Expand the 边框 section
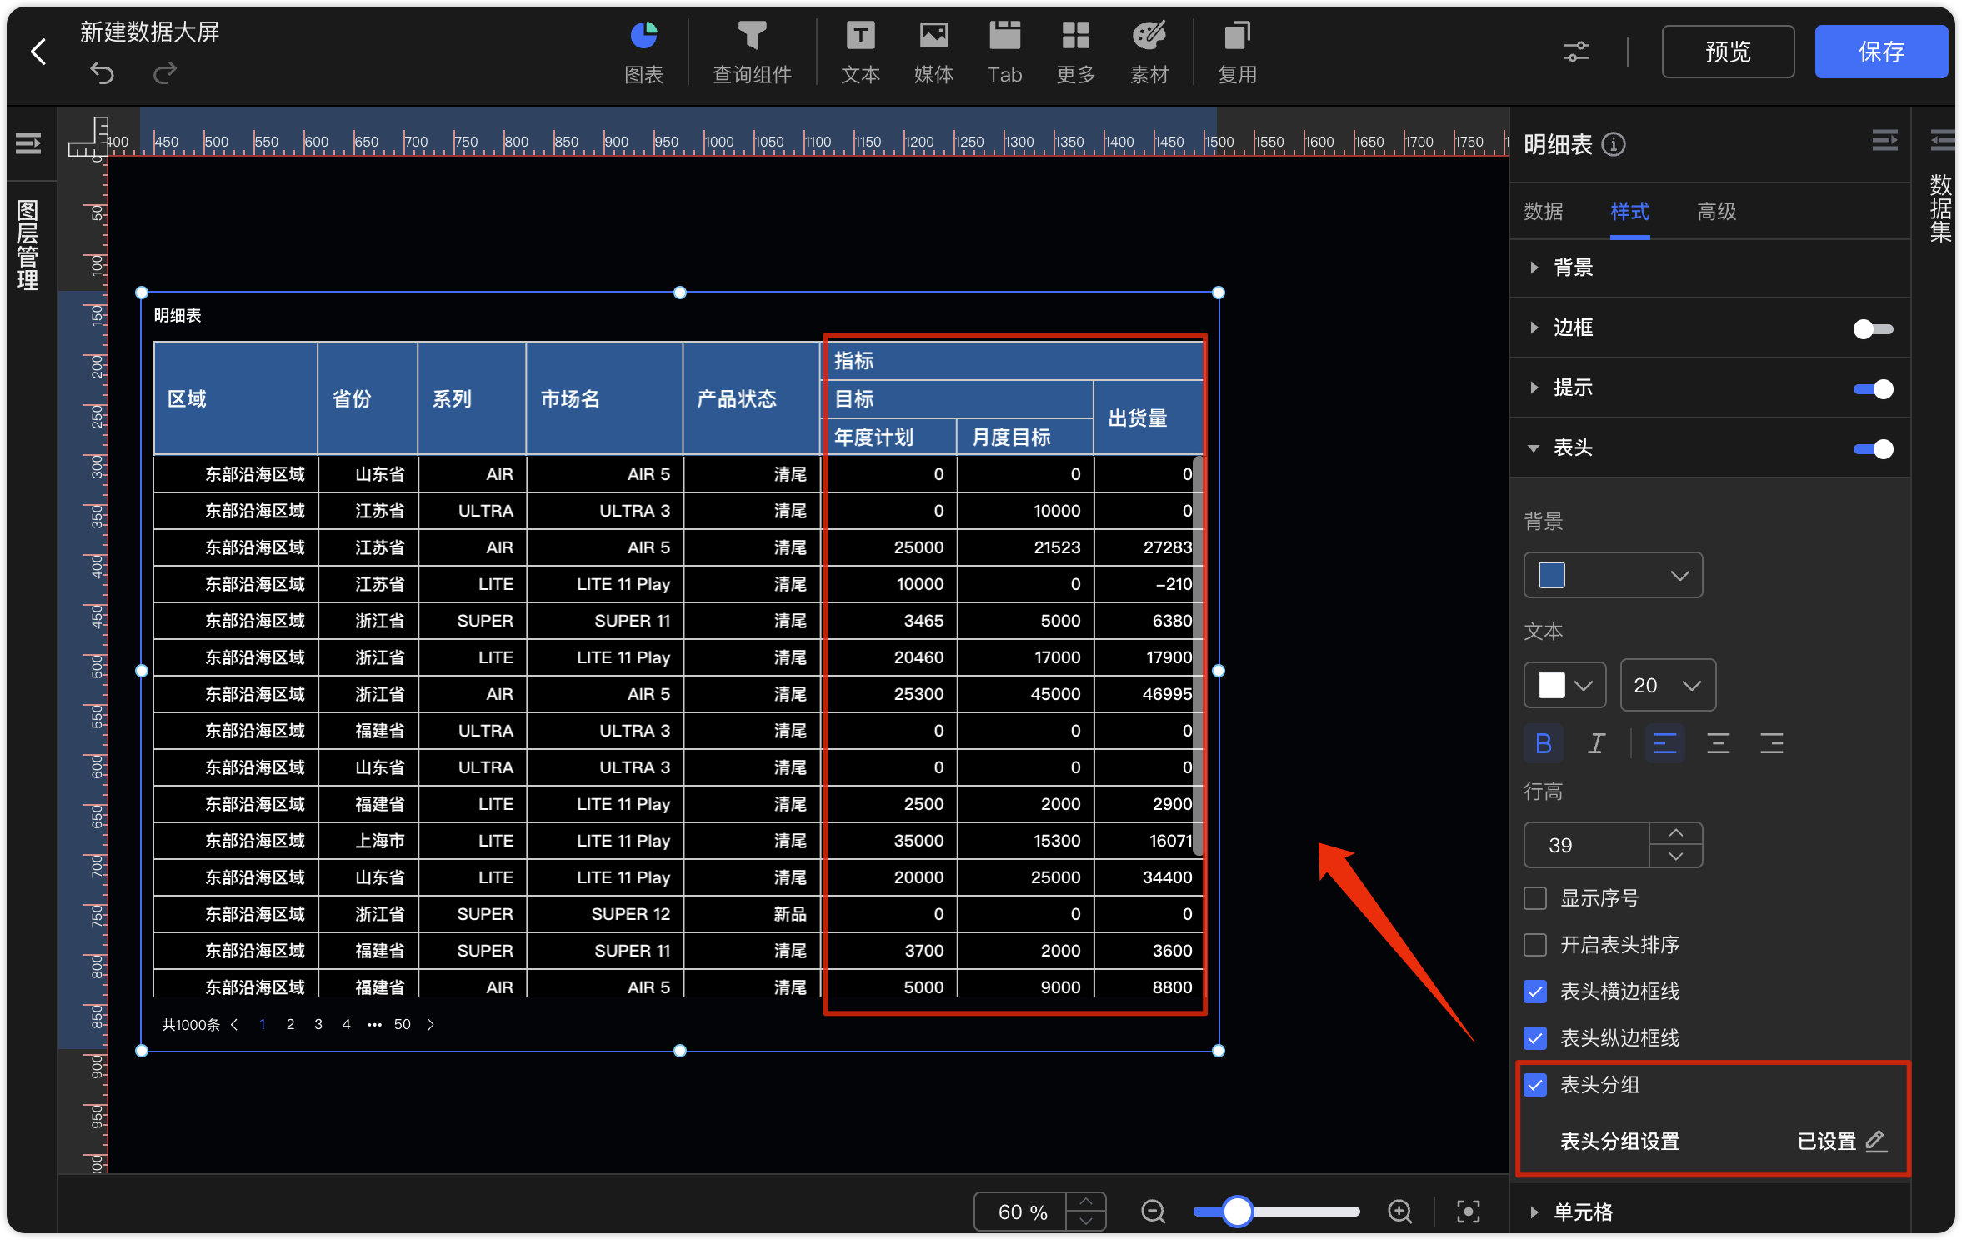This screenshot has height=1240, width=1962. coord(1534,327)
